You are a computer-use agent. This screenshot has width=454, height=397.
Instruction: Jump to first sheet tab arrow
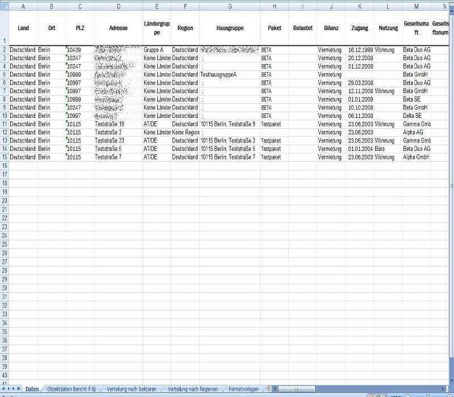pos(3,388)
